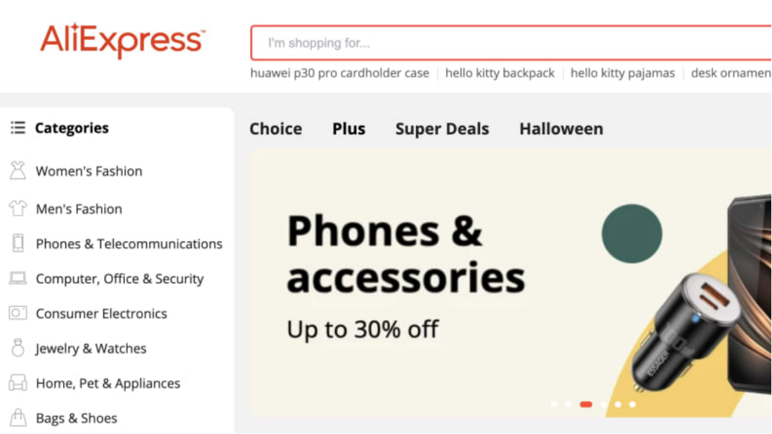Image resolution: width=772 pixels, height=434 pixels.
Task: Click the Home, Pet & Appliances sofa icon
Action: click(x=18, y=383)
